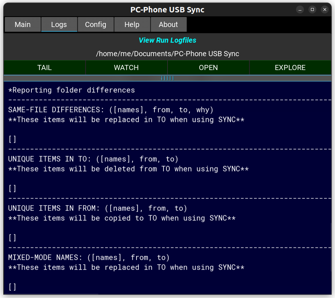Show the About tab
Viewport: 335px width, 298px height.
[x=168, y=24]
